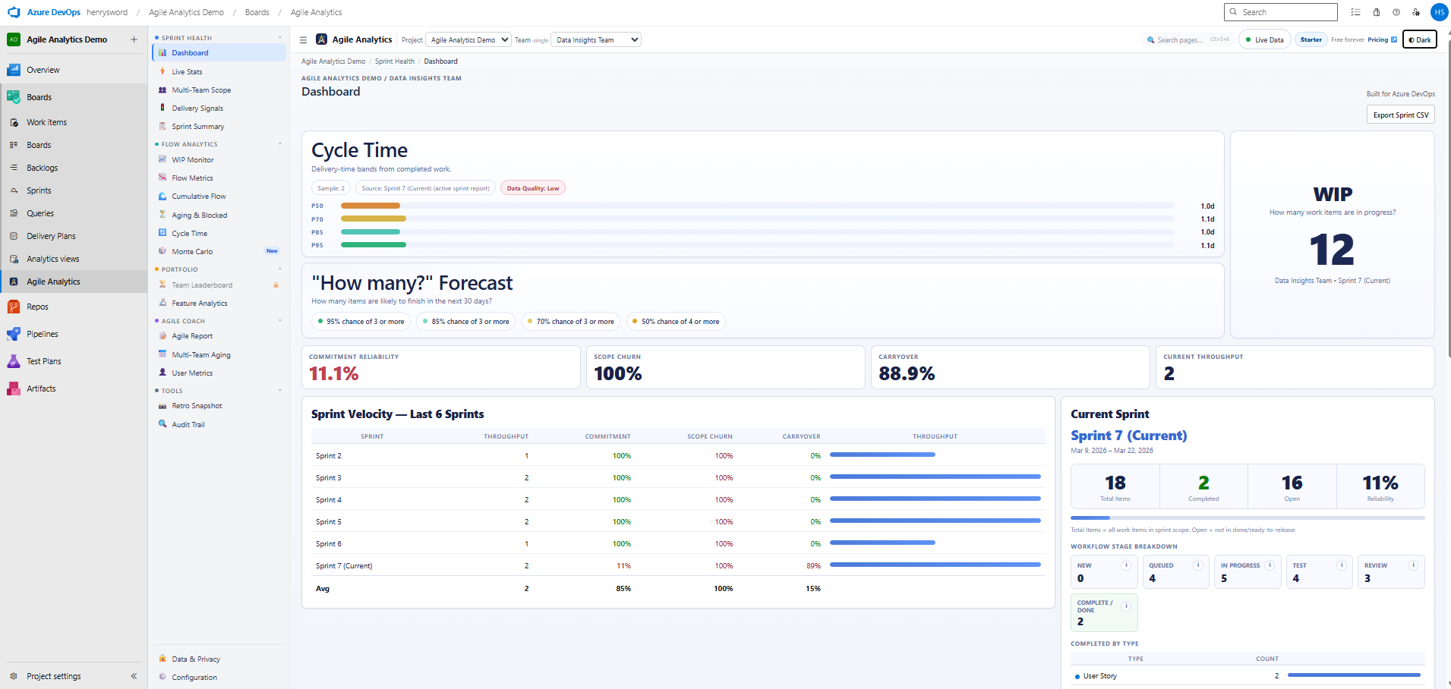Open the Repos section in the sidebar
The width and height of the screenshot is (1451, 689).
coord(36,307)
